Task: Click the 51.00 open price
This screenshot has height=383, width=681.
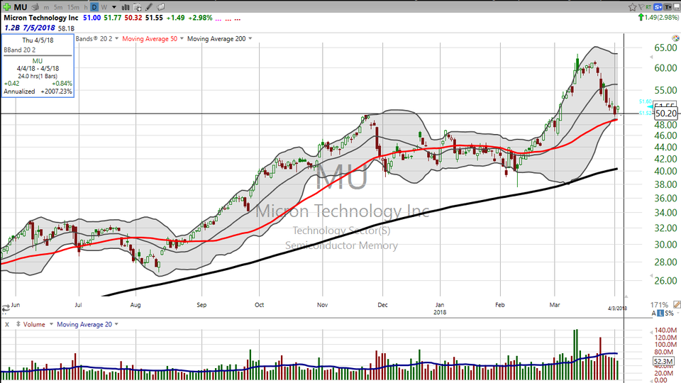Action: tap(92, 18)
